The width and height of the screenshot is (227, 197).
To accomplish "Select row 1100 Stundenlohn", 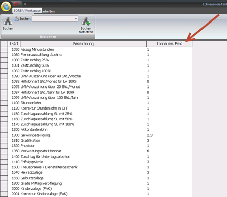I will click(x=100, y=103).
